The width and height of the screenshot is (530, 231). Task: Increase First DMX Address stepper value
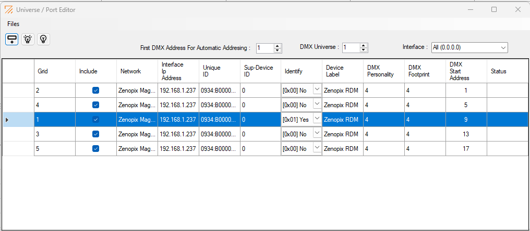click(x=278, y=46)
